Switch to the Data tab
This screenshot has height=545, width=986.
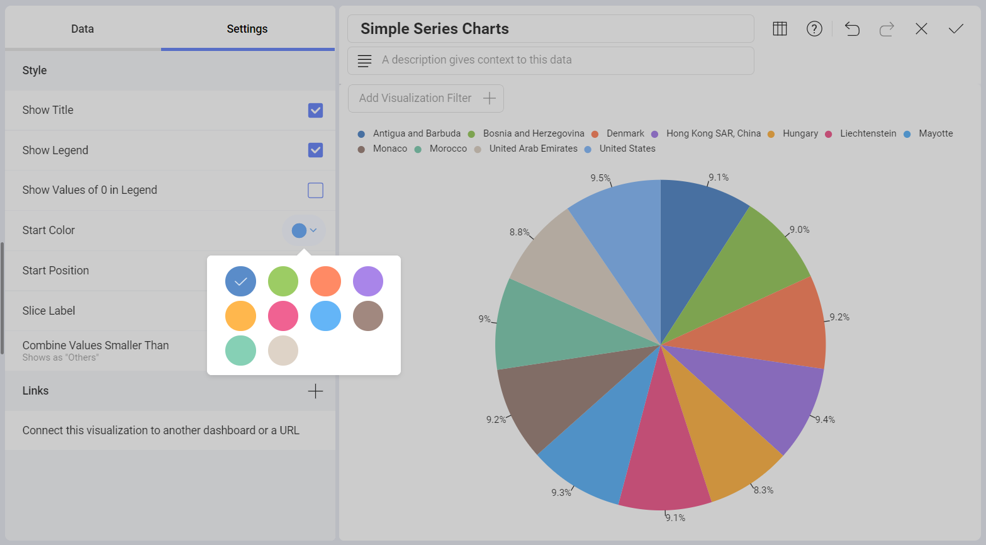(82, 29)
